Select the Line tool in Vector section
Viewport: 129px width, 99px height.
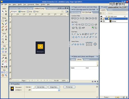(x=3, y=36)
